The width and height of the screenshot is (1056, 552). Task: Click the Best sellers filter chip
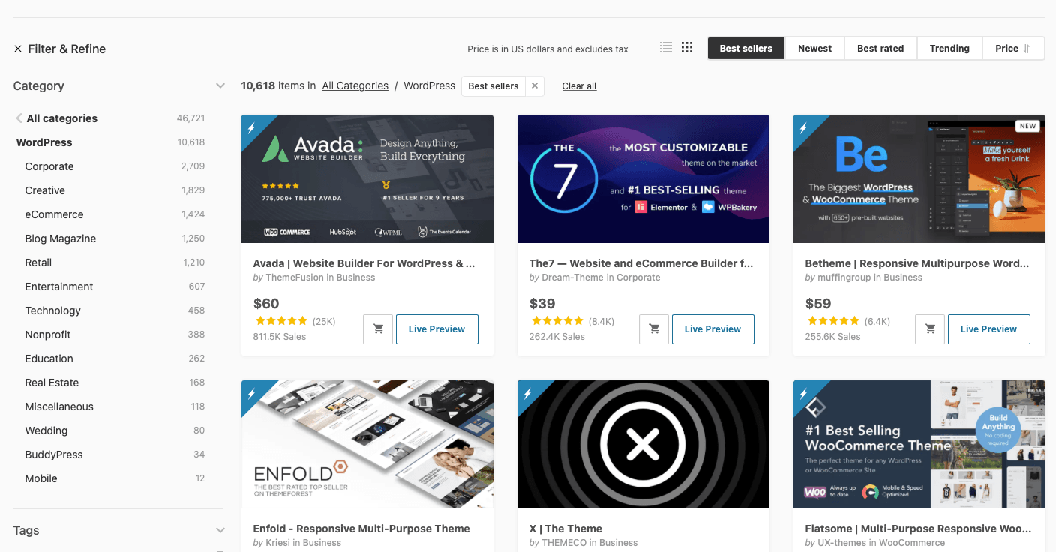pyautogui.click(x=493, y=86)
